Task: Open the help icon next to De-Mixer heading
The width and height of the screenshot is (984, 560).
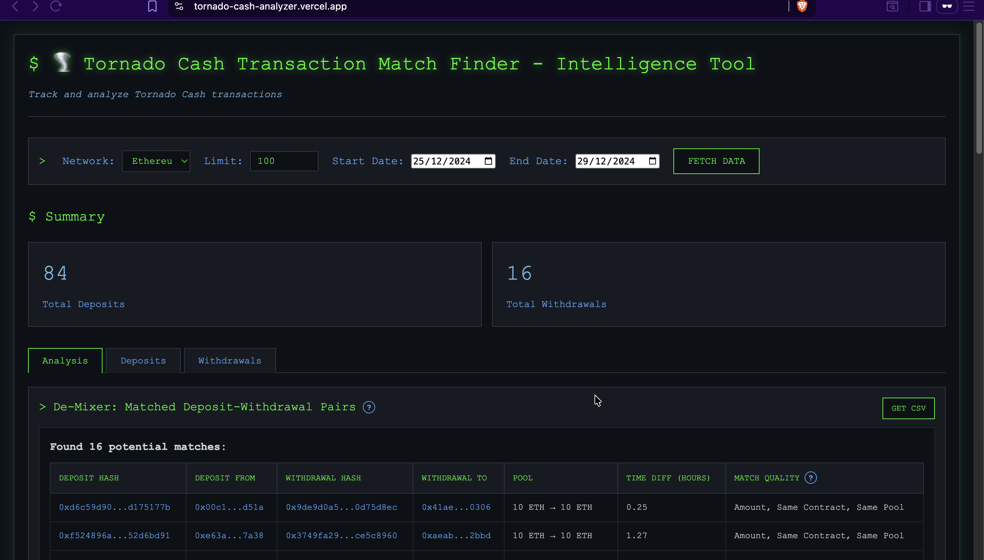Action: (x=369, y=407)
